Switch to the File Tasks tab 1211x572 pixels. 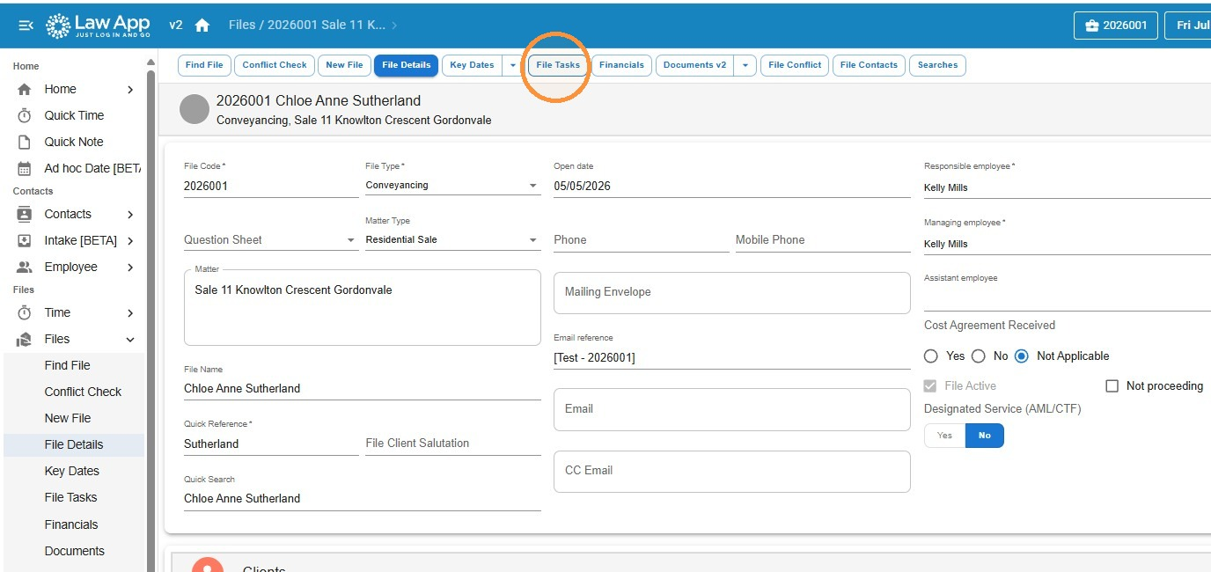(x=558, y=65)
